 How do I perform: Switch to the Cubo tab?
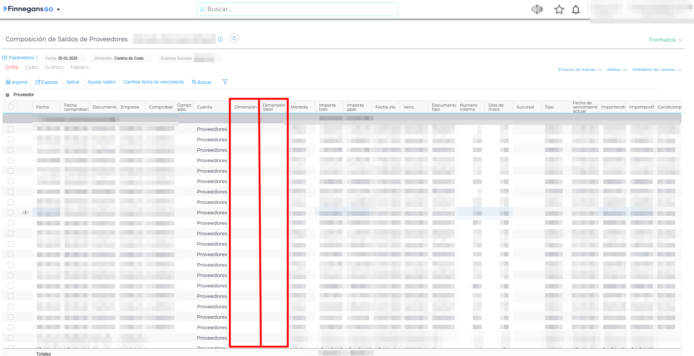[32, 67]
